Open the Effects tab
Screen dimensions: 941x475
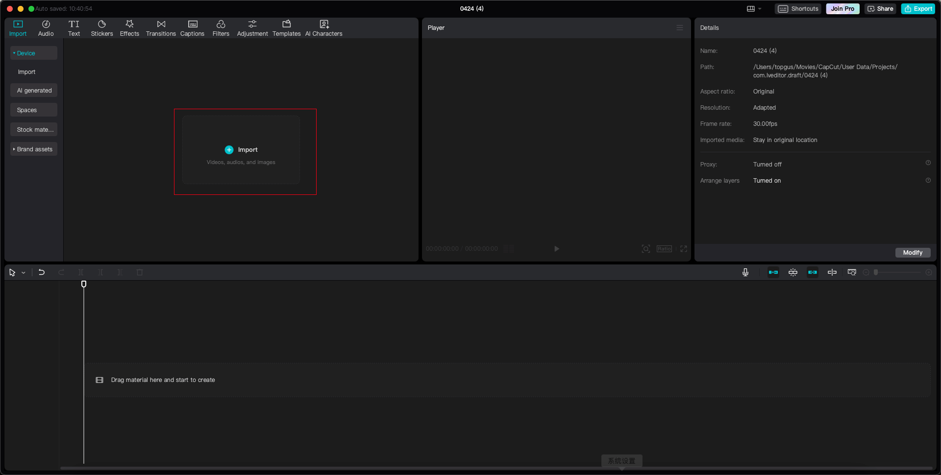tap(129, 28)
